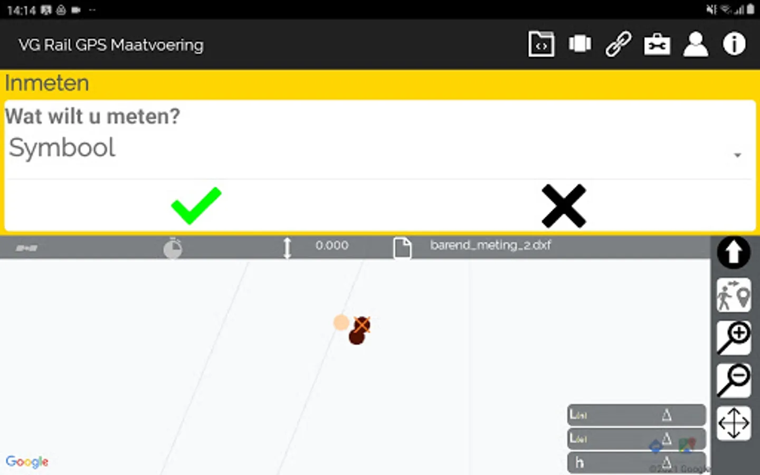
Task: Tap the north-up arrow button
Action: coord(734,253)
